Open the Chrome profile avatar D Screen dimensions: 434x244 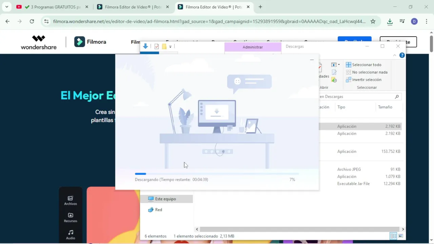click(414, 21)
